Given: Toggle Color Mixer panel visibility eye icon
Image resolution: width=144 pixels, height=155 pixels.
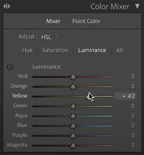Looking at the screenshot, I should click(7, 6).
